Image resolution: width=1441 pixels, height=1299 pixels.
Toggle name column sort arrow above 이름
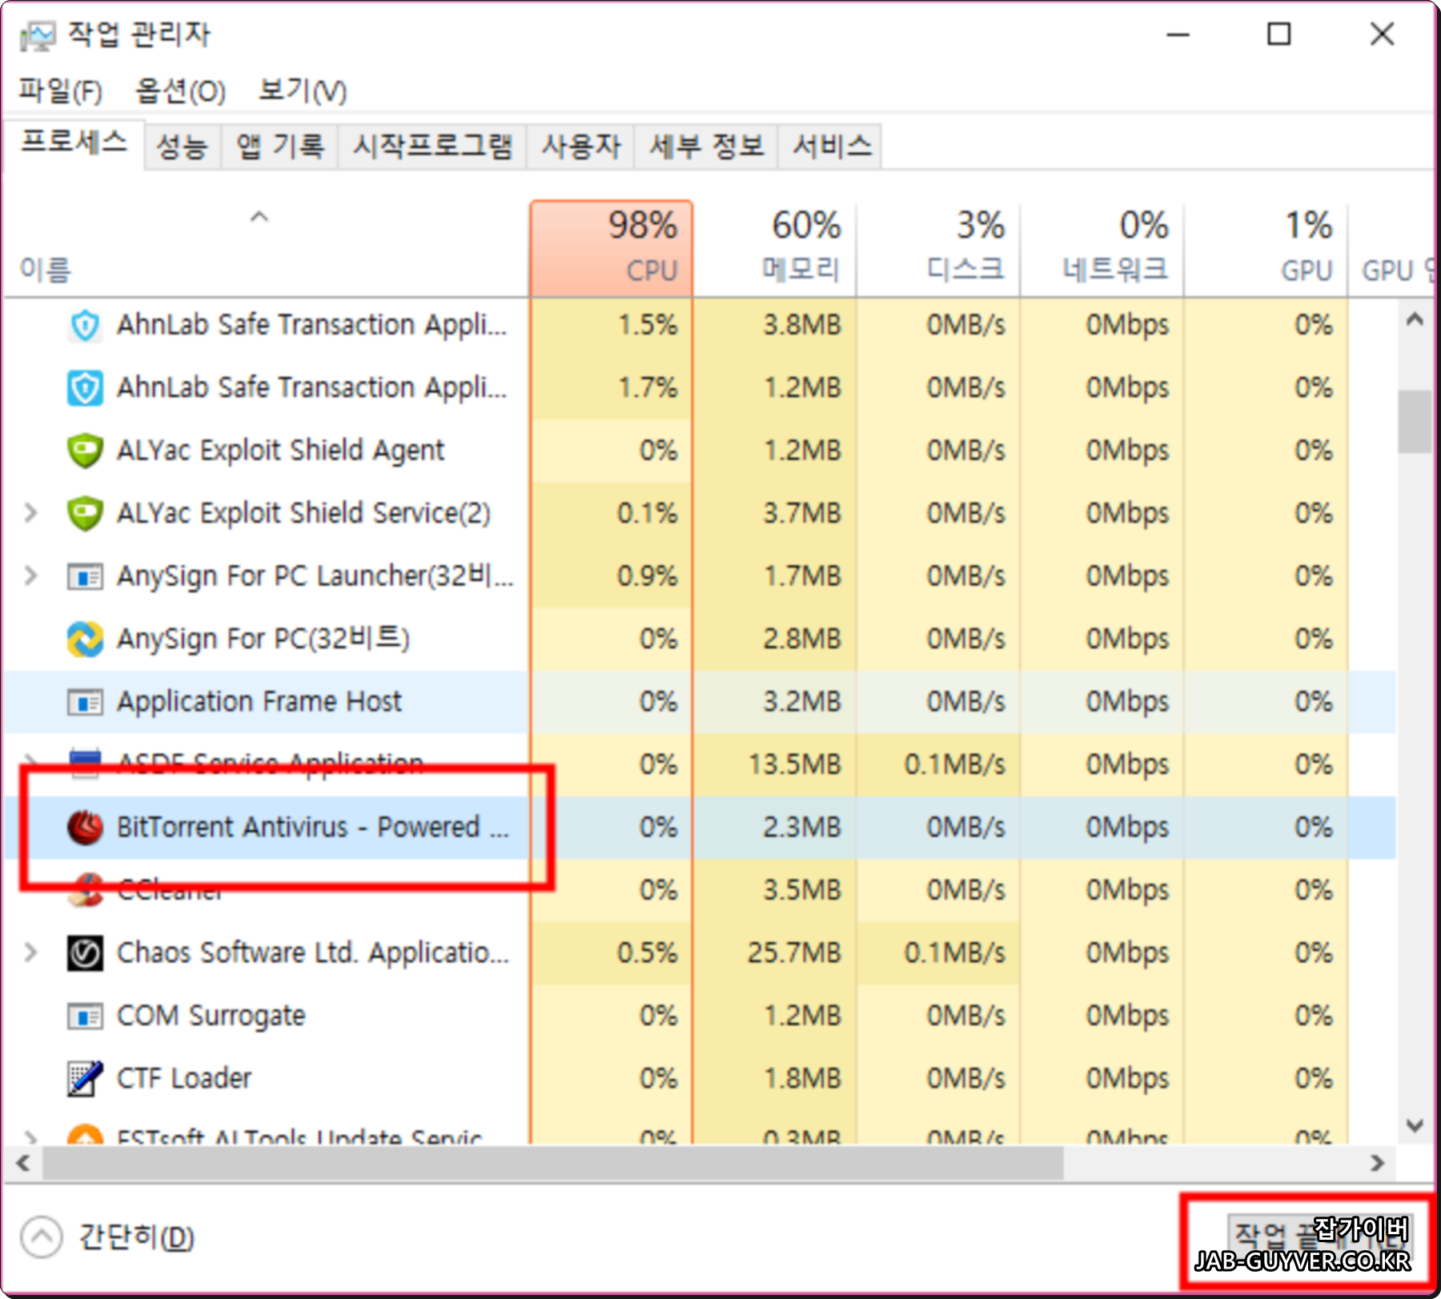(259, 217)
